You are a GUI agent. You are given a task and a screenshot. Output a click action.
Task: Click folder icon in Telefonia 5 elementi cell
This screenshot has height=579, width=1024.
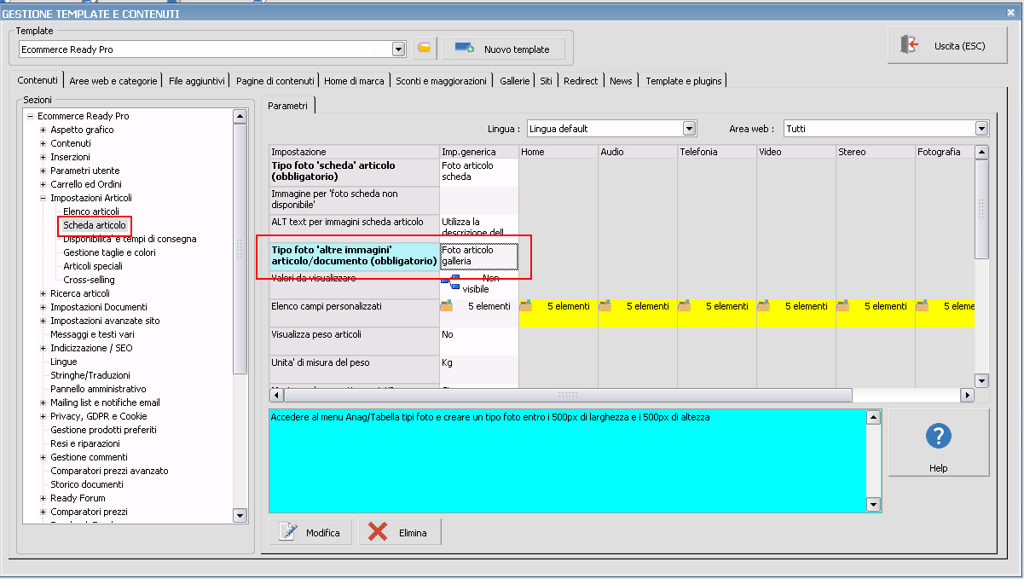685,306
